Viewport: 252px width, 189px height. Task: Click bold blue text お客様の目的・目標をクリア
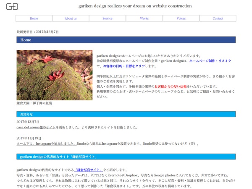124,66
